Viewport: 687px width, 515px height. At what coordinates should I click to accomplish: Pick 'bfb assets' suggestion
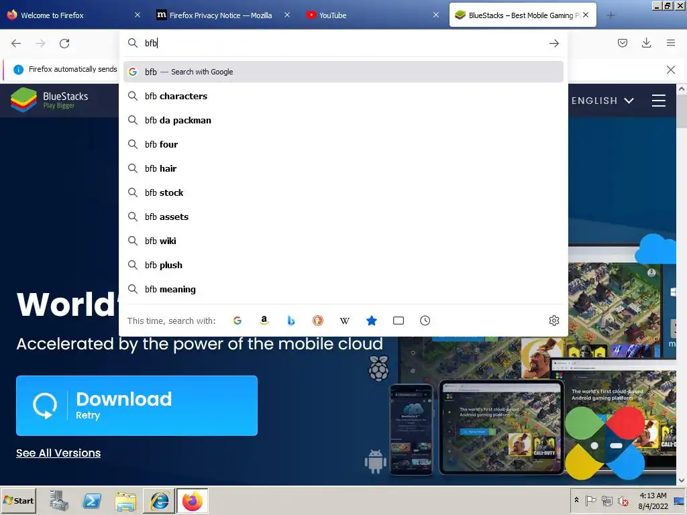pos(343,217)
